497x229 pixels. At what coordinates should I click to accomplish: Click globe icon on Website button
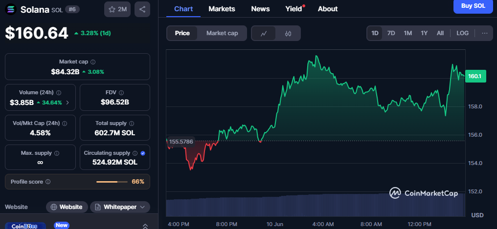point(54,207)
